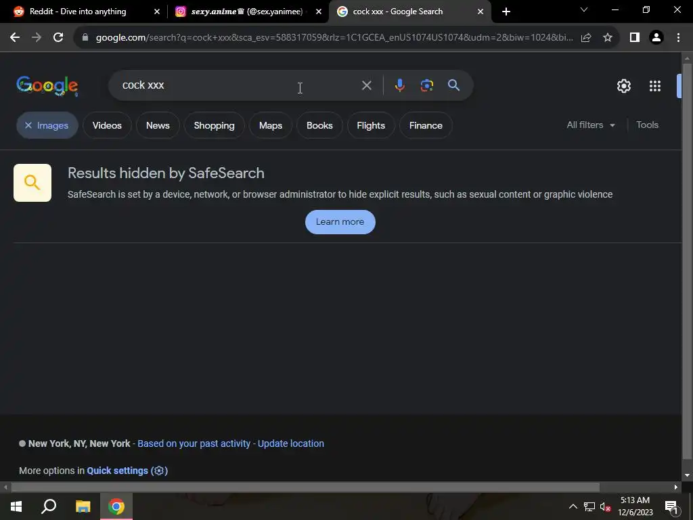Open Shopping results
The height and width of the screenshot is (520, 693).
click(215, 125)
